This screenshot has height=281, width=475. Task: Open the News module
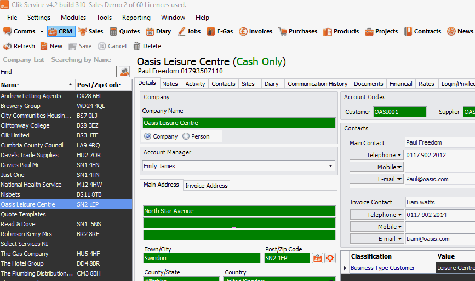tap(460, 31)
